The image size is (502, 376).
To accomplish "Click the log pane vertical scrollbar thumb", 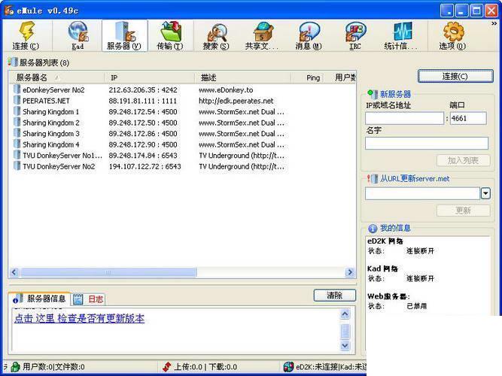I will [345, 331].
